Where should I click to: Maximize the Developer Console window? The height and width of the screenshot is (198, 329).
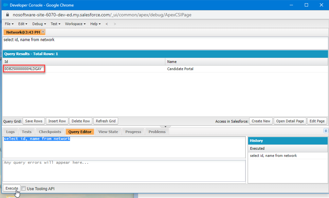tap(306, 5)
